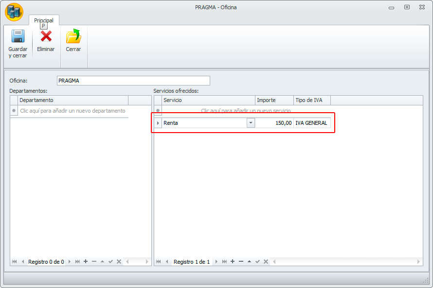
Task: Click right scroll arrow in Departamentos grid
Action: click(147, 262)
